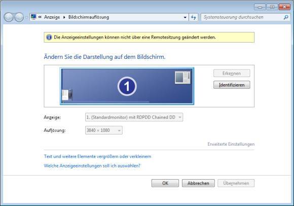This screenshot has width=294, height=206.
Task: Open the Erweiterte Einstellungen link
Action: [x=231, y=144]
